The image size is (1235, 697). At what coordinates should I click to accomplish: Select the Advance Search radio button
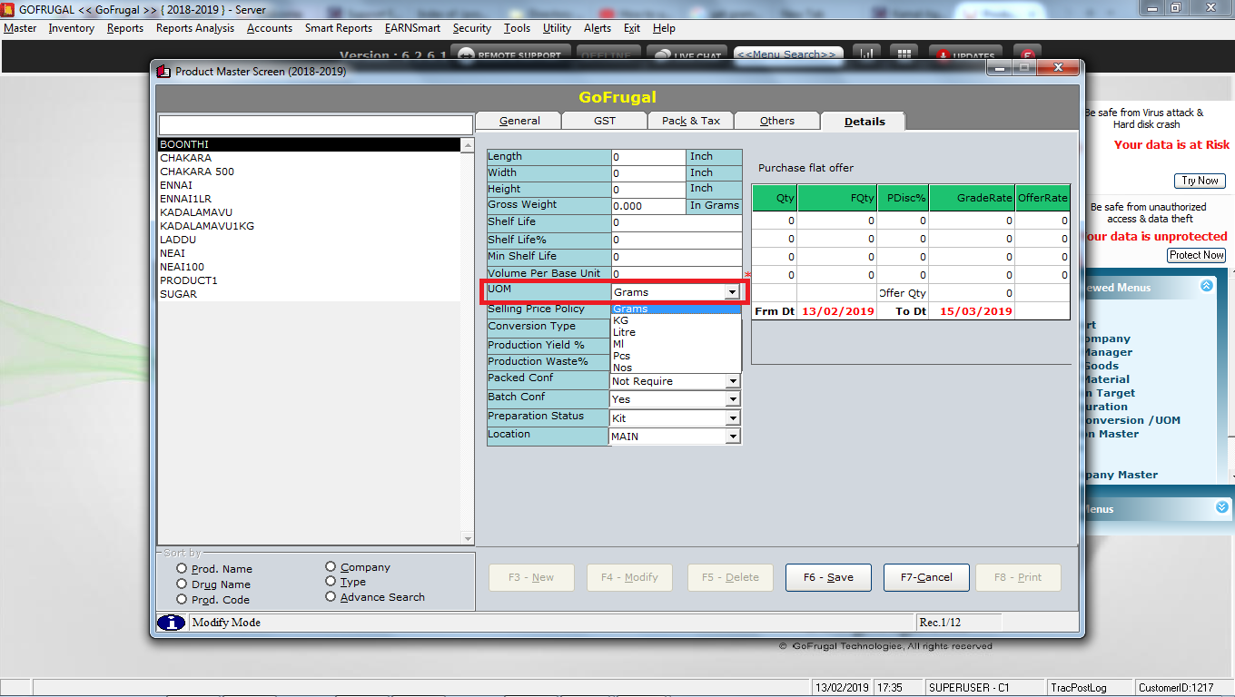pos(331,597)
